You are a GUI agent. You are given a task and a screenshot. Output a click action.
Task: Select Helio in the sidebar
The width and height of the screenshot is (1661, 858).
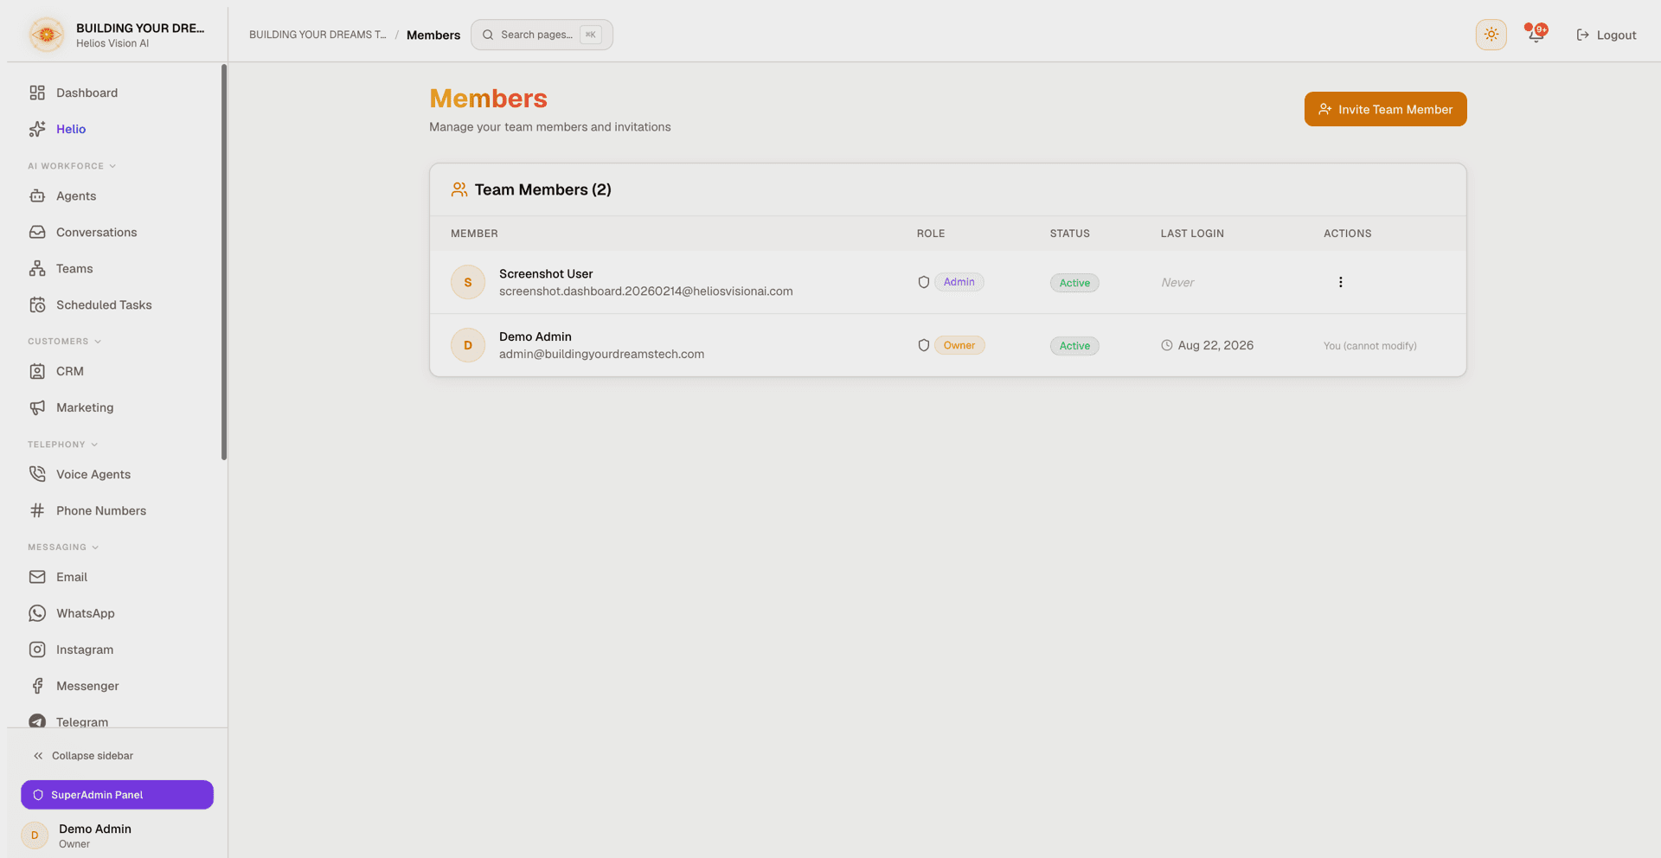pyautogui.click(x=117, y=129)
